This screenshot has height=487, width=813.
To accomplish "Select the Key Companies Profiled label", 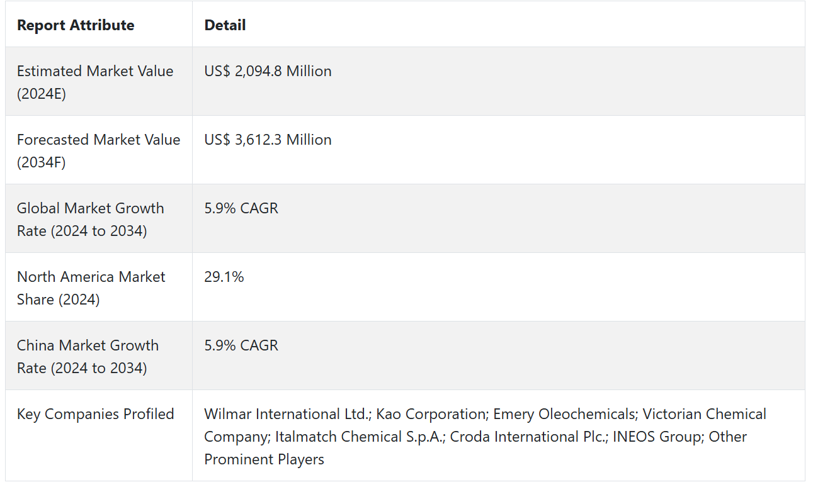I will (96, 414).
